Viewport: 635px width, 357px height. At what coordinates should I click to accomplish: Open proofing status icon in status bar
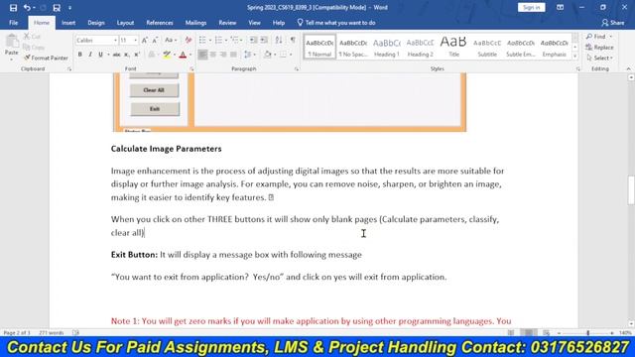[75, 333]
